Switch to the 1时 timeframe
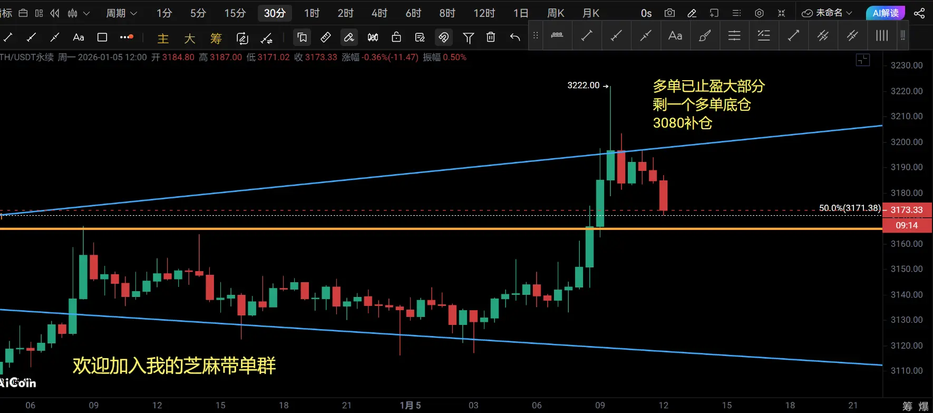The height and width of the screenshot is (413, 933). pos(312,13)
